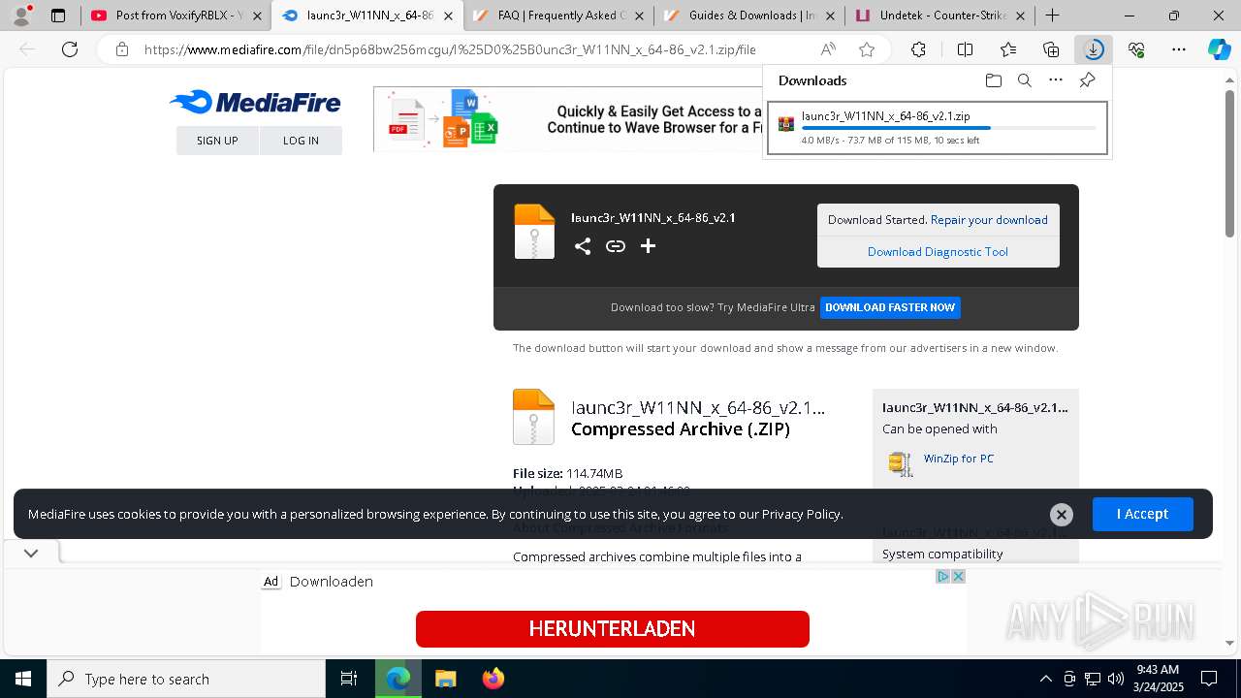Close the Herunterladen advertisement
The width and height of the screenshot is (1241, 698).
click(958, 576)
